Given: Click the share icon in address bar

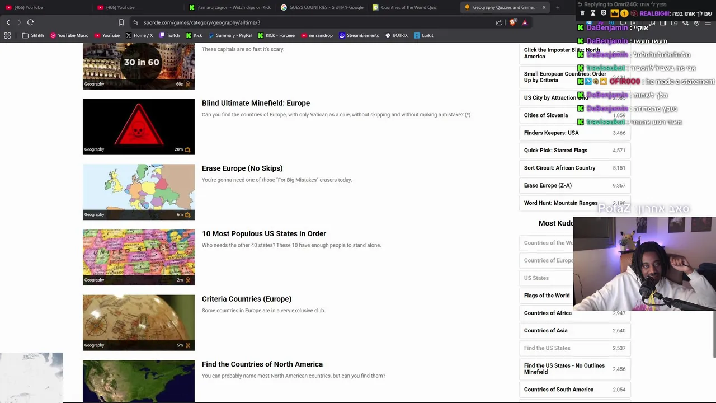Looking at the screenshot, I should [x=499, y=22].
